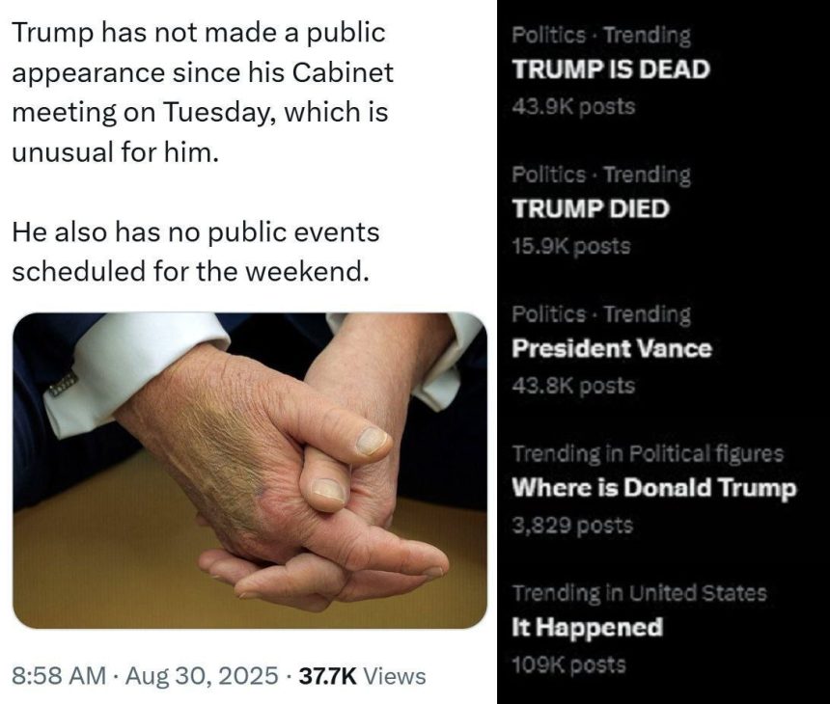
Task: Click the 3,829 posts count
Action: (x=571, y=526)
